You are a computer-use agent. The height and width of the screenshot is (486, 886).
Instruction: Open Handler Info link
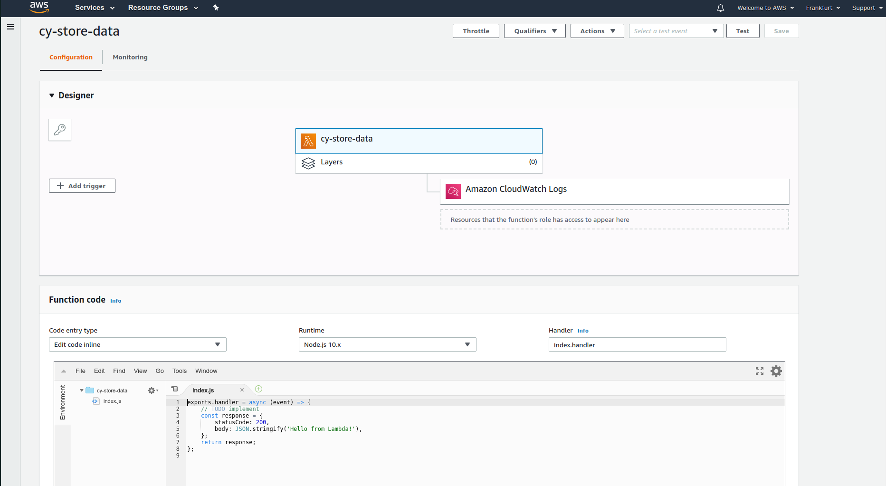[x=583, y=331]
